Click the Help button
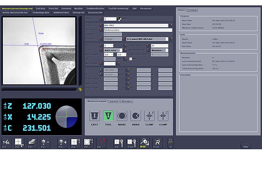The width and height of the screenshot is (262, 173). tap(246, 146)
